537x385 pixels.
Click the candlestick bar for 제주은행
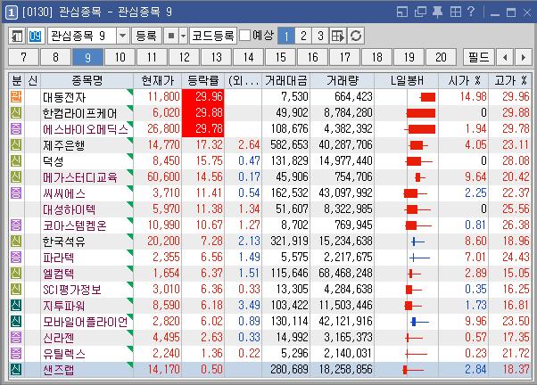point(418,145)
